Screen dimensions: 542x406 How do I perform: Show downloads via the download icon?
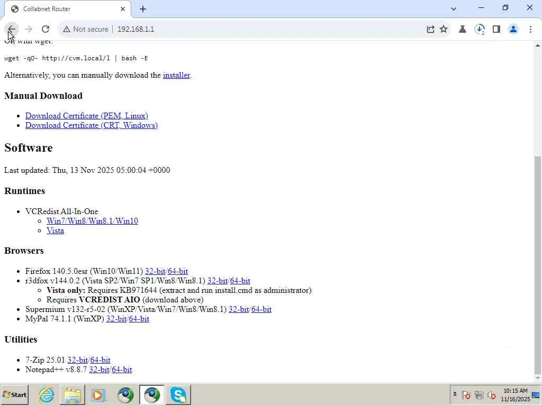tap(480, 30)
